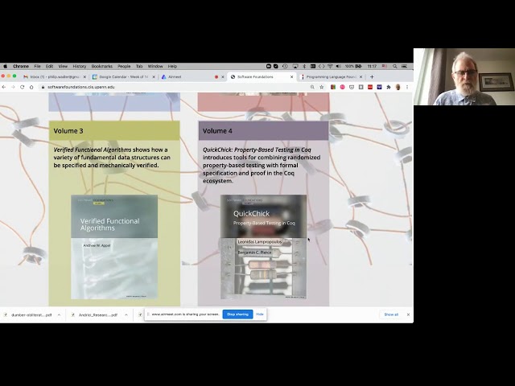Screen dimensions: 515x386
Task: Click Stop sharing button
Action: pyautogui.click(x=238, y=314)
